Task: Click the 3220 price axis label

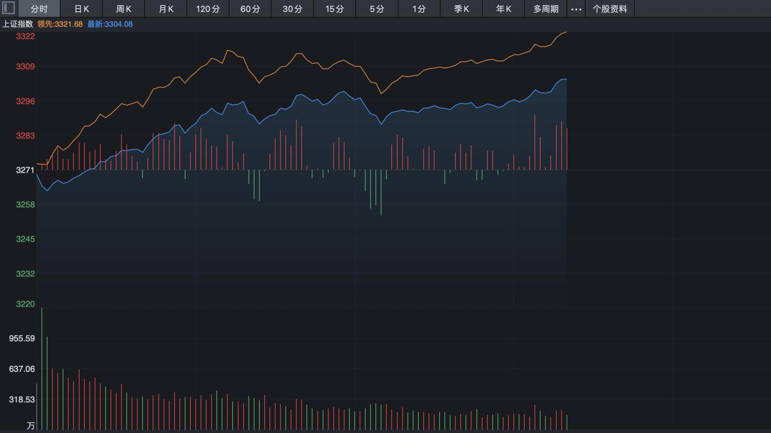Action: point(25,304)
